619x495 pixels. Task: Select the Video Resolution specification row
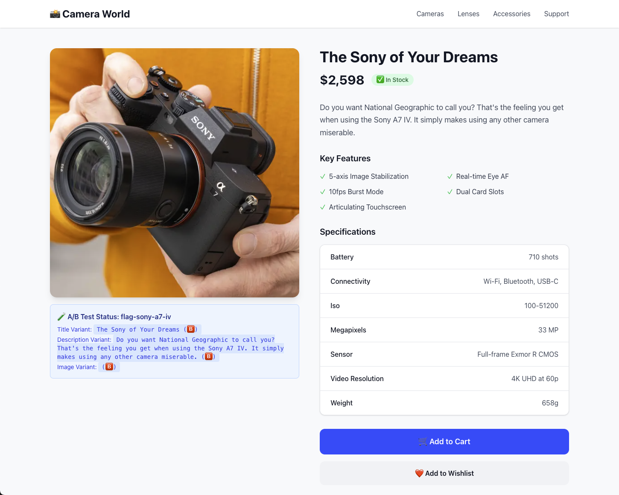[x=444, y=379]
